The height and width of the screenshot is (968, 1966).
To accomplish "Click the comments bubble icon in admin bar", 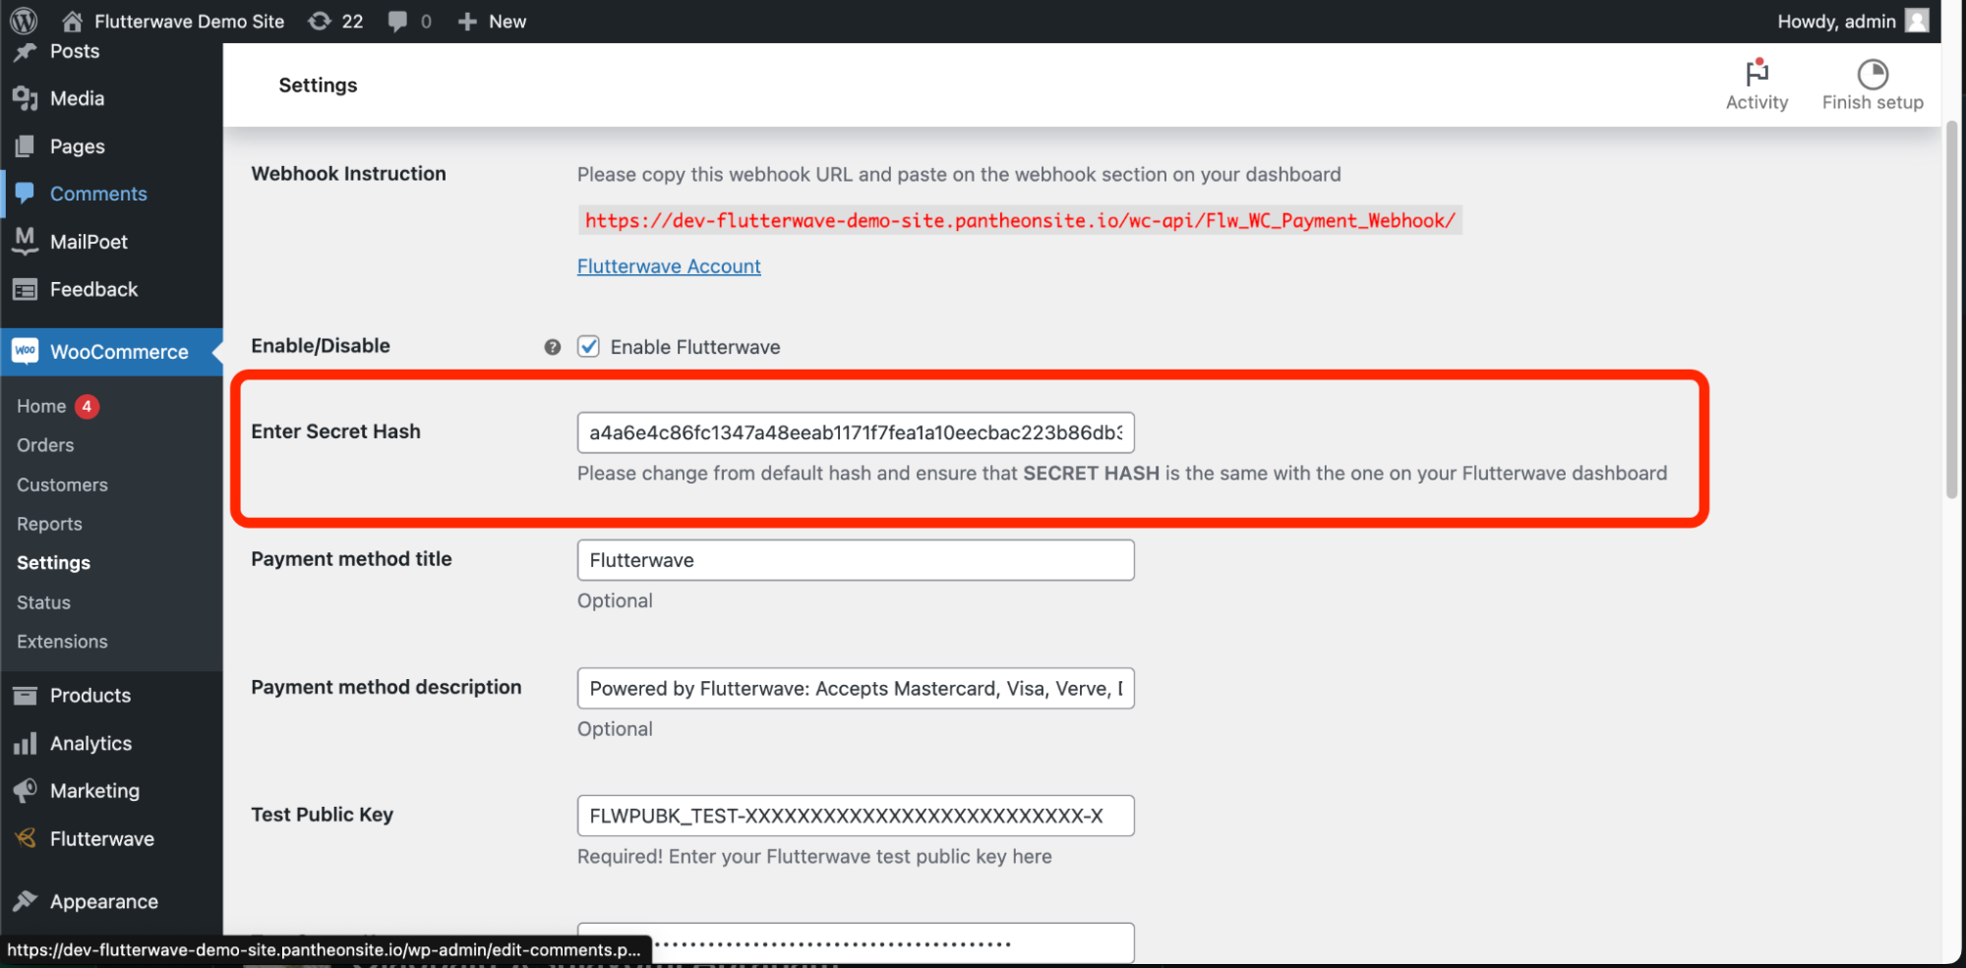I will 397,22.
